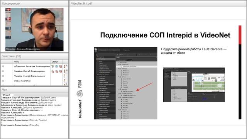
Task: Click chat message 'Доброе утро' from Болдин
Action: [46, 103]
